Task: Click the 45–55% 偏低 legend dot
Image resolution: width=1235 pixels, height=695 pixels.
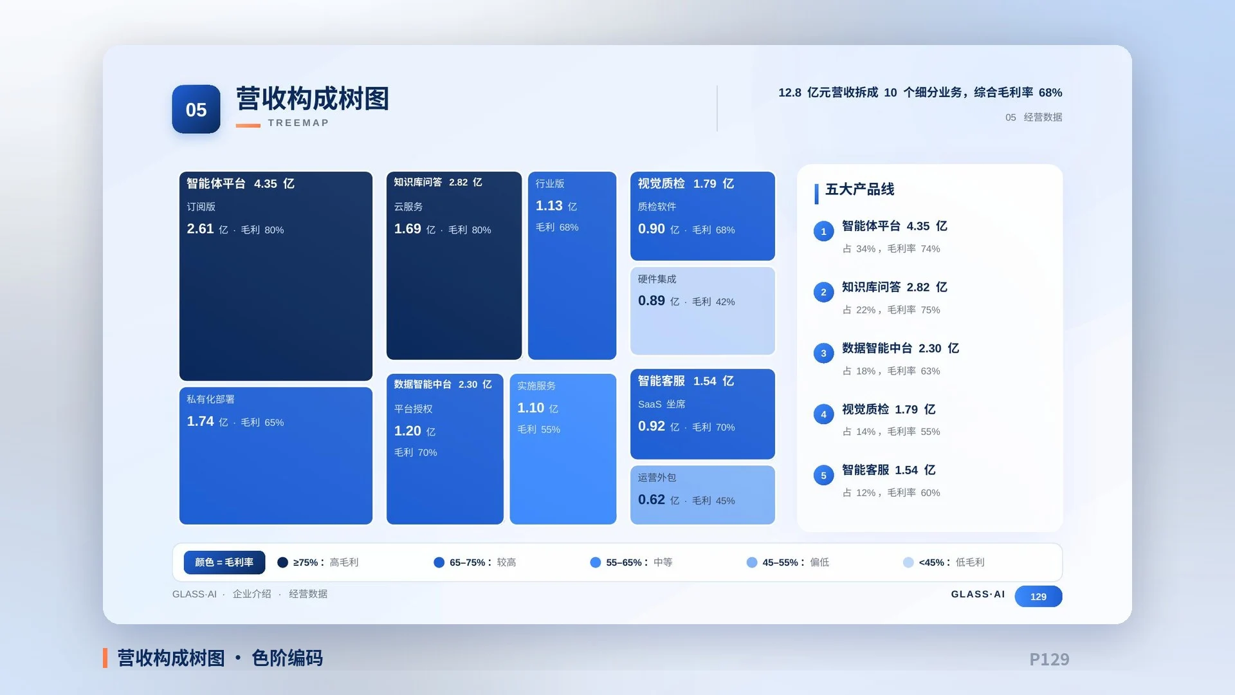Action: click(x=752, y=562)
